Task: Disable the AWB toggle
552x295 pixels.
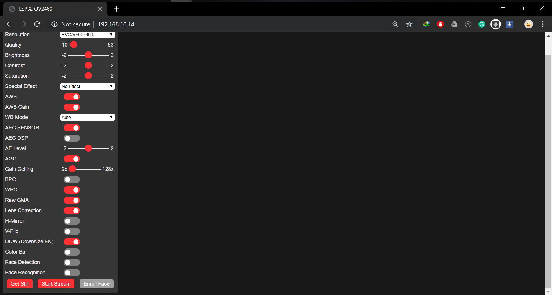Action: [72, 97]
